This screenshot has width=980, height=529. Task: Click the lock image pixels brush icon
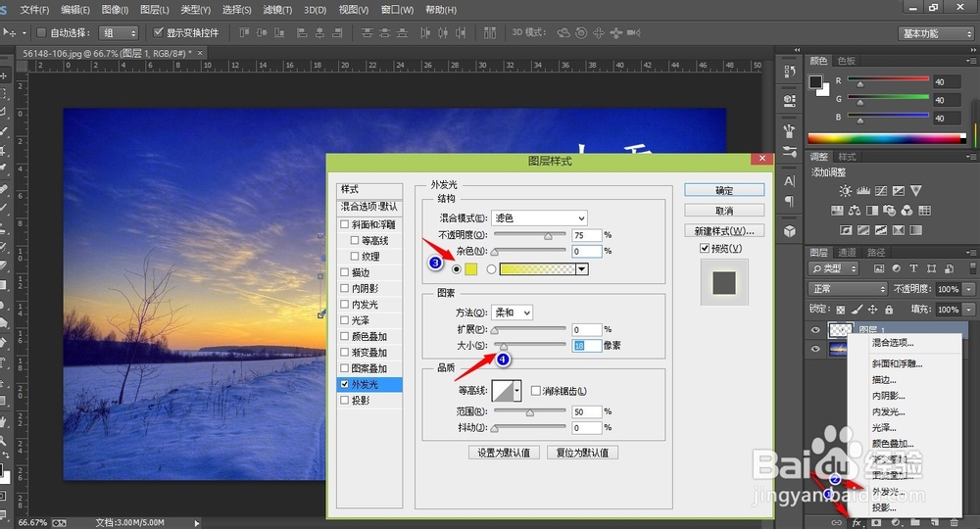(857, 310)
